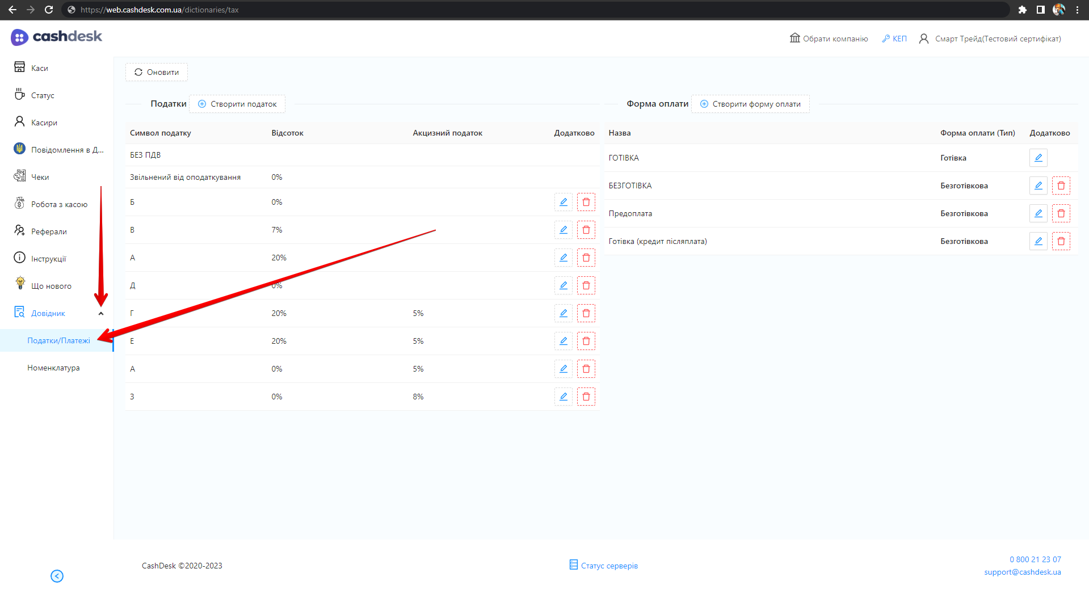Go to Номенклатура in the sidebar
The image size is (1089, 590).
(x=53, y=368)
